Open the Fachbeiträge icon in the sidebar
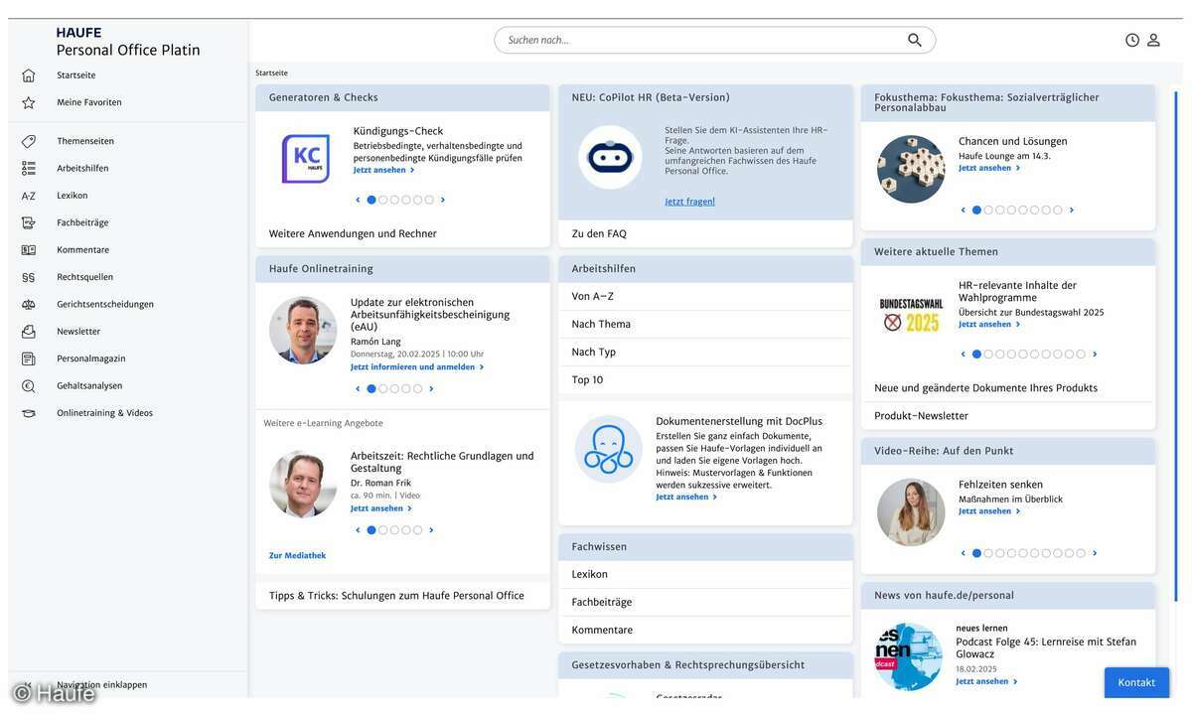 pyautogui.click(x=29, y=222)
